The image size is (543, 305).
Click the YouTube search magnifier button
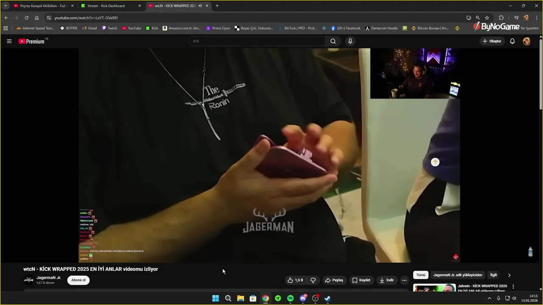pos(333,41)
